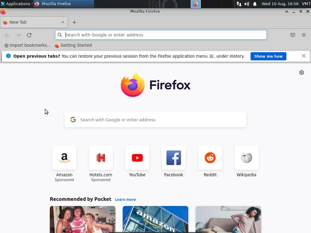
Task: Click the clock showing Wed 10 Aug
Action: pyautogui.click(x=280, y=4)
